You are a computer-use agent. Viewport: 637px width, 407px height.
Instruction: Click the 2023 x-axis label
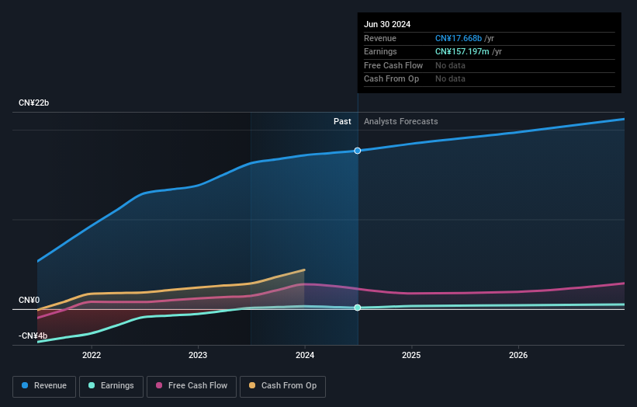198,356
